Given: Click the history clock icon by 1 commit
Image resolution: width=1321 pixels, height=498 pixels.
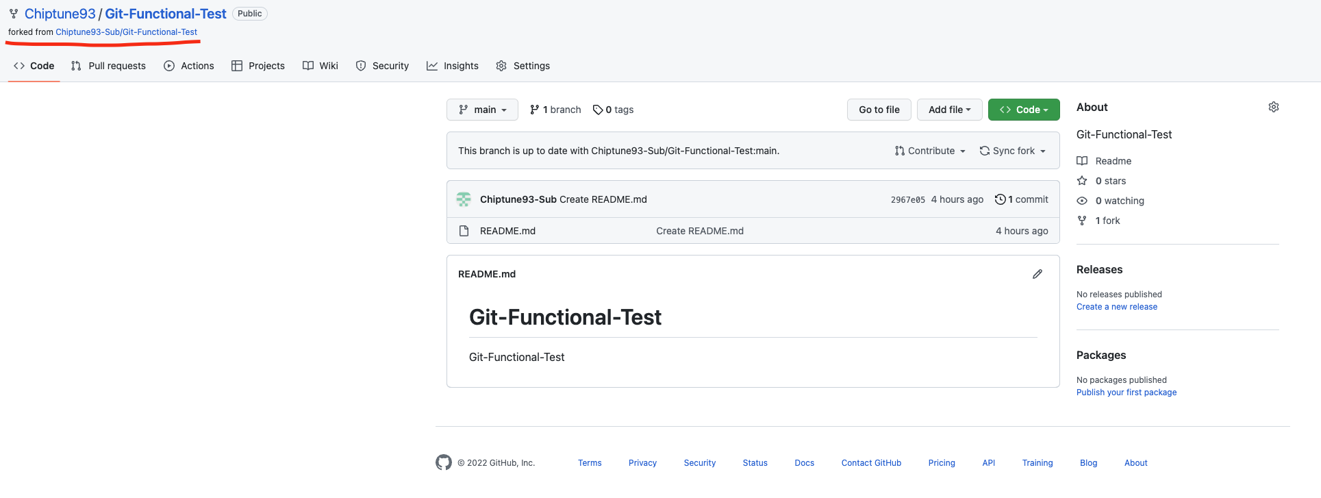Looking at the screenshot, I should [1000, 199].
